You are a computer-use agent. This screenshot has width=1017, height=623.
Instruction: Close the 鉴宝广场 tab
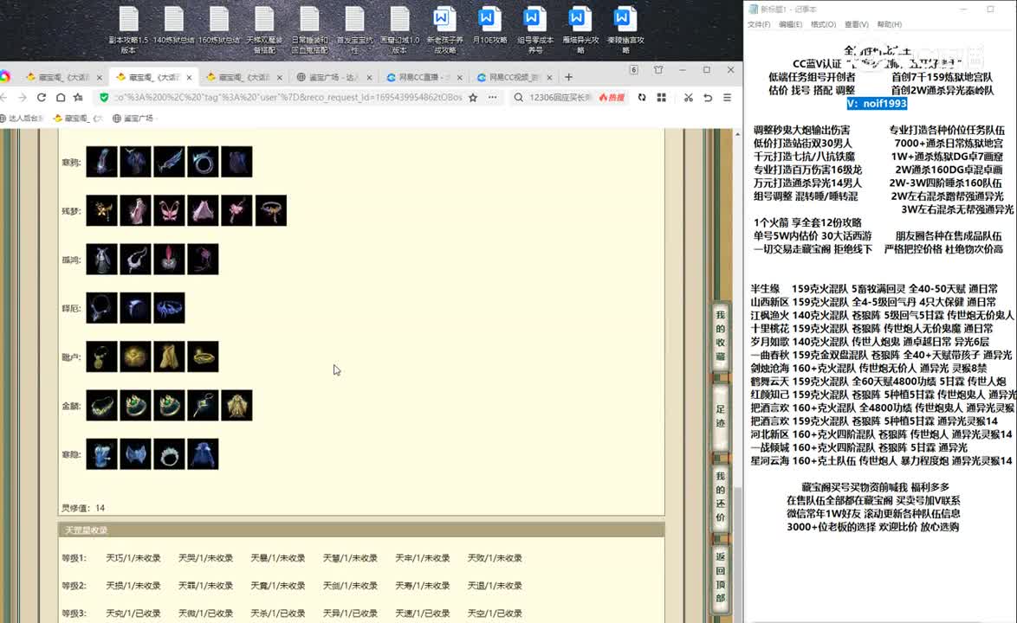tap(369, 77)
